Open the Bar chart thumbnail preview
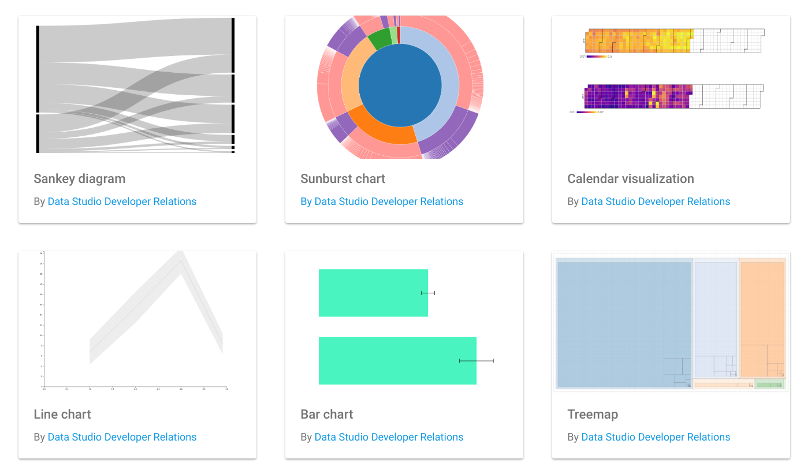The width and height of the screenshot is (804, 470). (404, 323)
